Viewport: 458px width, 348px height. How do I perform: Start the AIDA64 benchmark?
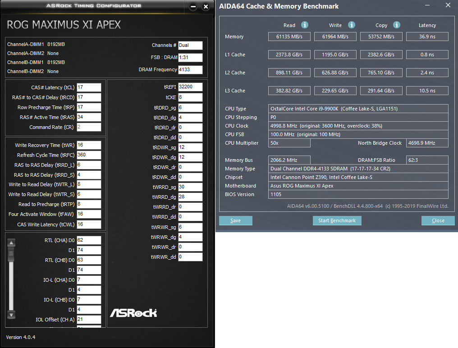[337, 220]
